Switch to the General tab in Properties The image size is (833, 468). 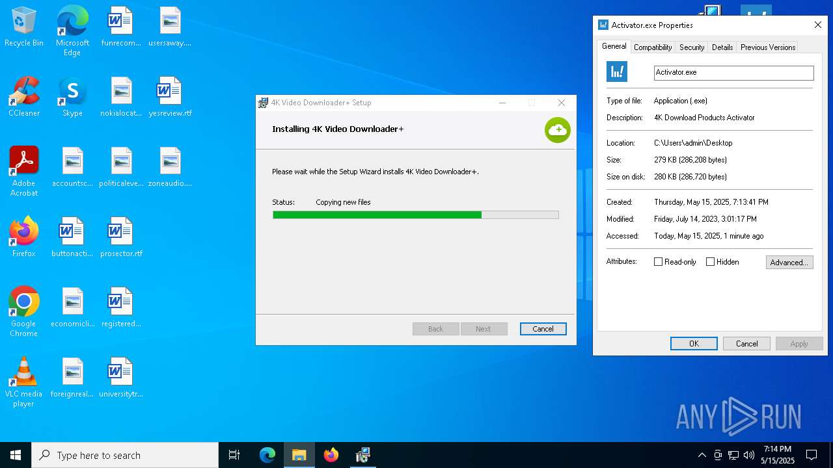[614, 46]
